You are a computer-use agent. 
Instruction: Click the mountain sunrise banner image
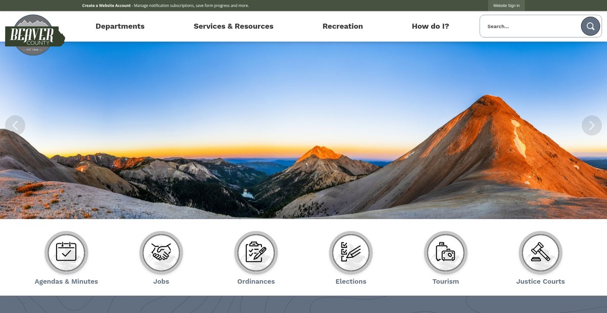tap(303, 130)
